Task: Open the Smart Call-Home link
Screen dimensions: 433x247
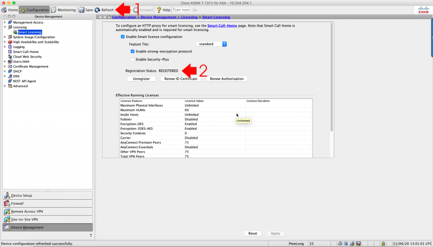Action: point(222,26)
